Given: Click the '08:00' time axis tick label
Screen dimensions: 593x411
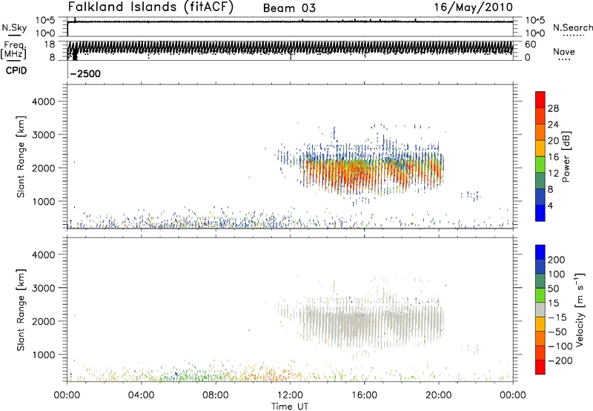Looking at the screenshot, I should point(216,395).
